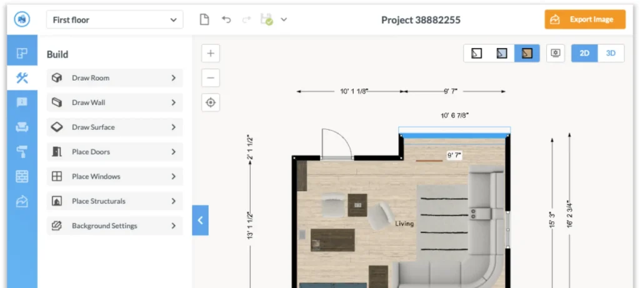Collapse the Build side panel
The height and width of the screenshot is (288, 640).
(201, 221)
